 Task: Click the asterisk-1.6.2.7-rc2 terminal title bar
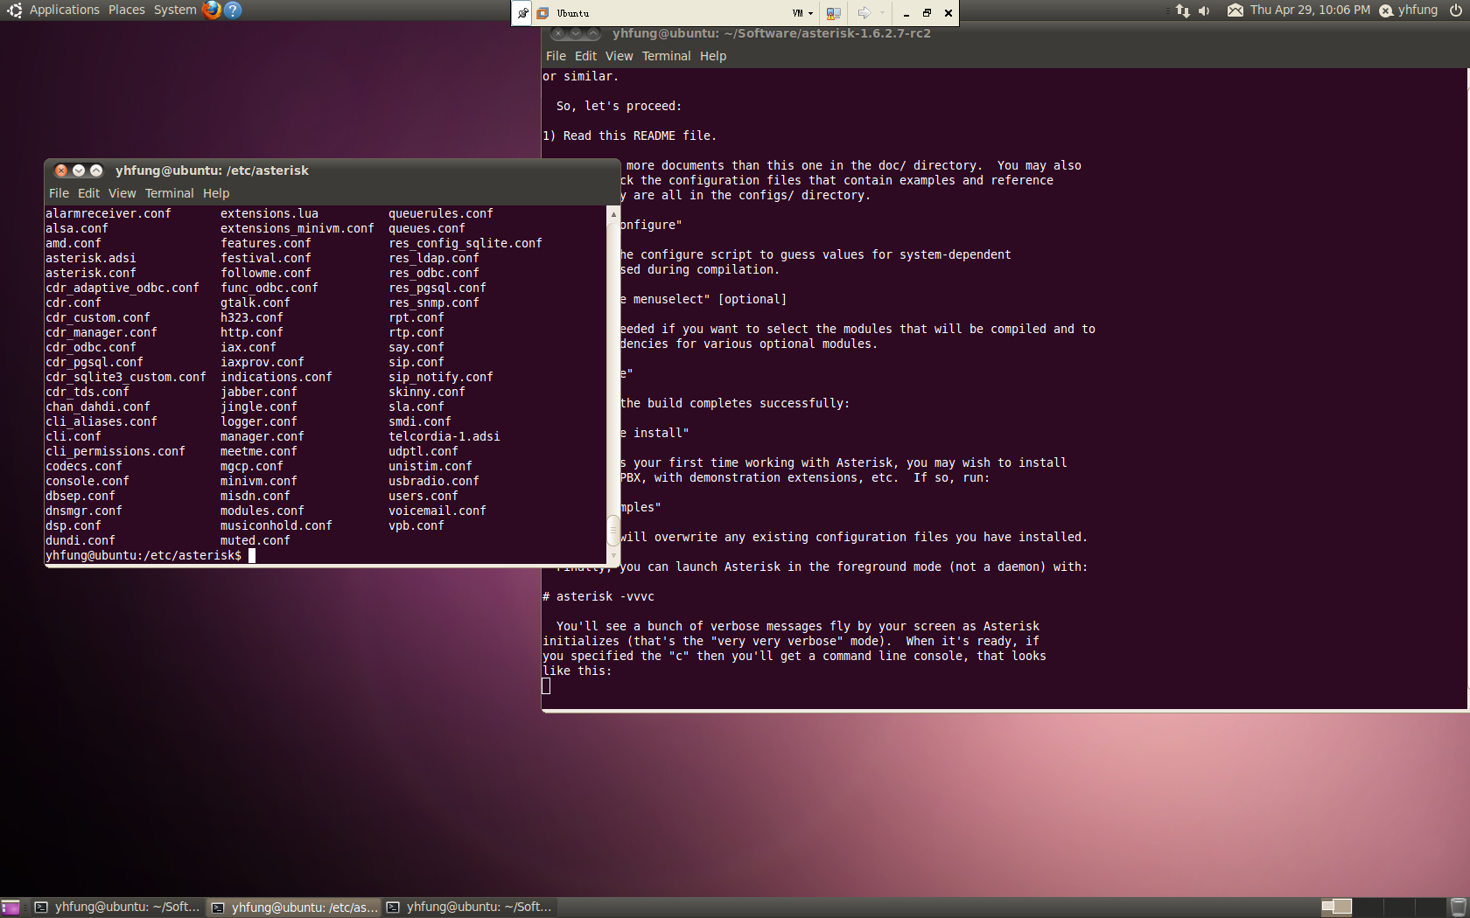tap(1006, 34)
